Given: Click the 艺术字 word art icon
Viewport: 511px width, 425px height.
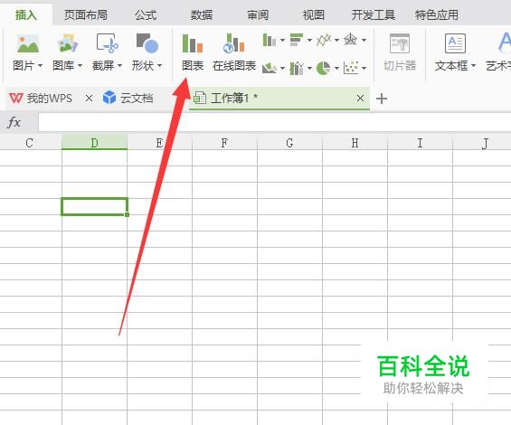Looking at the screenshot, I should tap(504, 42).
